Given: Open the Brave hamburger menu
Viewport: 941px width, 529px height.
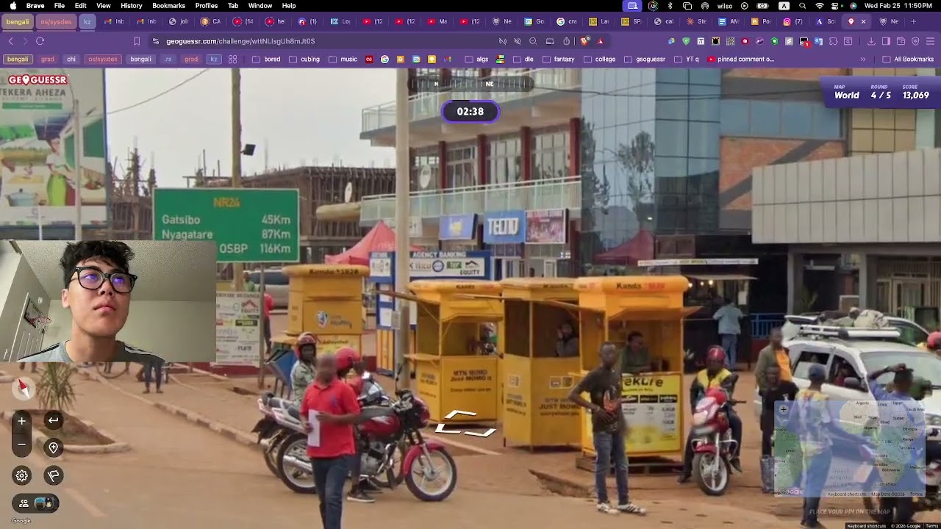Looking at the screenshot, I should pos(930,41).
